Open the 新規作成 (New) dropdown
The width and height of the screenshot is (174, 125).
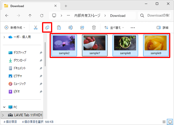(x=15, y=28)
